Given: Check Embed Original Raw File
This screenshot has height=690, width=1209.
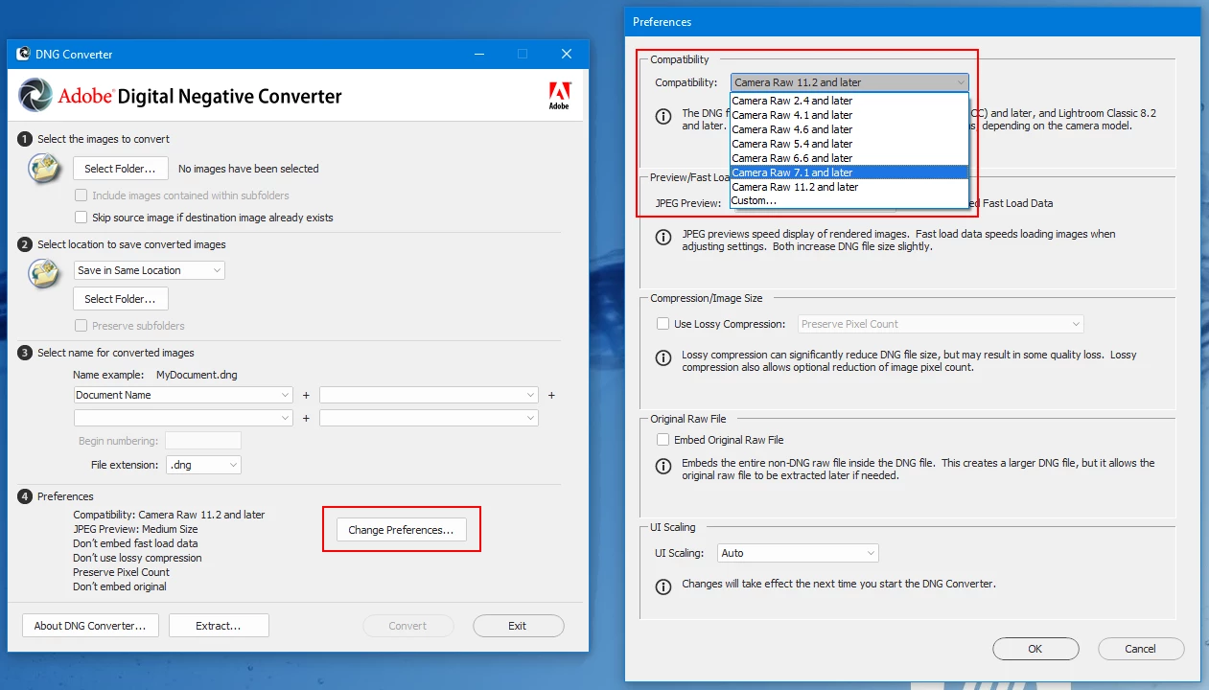Looking at the screenshot, I should [663, 440].
